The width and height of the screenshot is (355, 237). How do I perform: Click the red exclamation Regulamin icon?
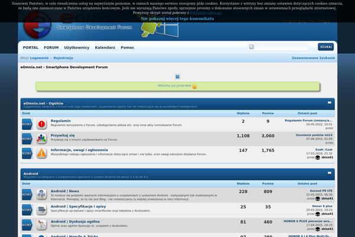(41, 124)
